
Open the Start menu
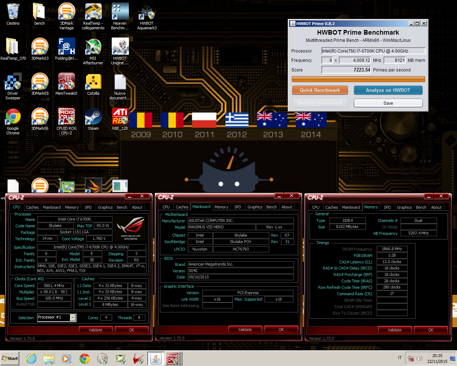point(10,358)
